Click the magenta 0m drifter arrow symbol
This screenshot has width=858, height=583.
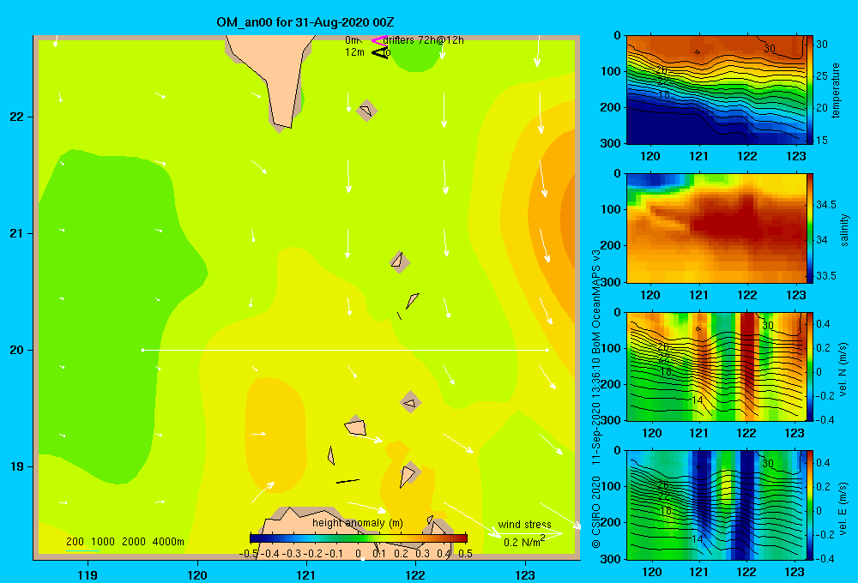coord(378,40)
